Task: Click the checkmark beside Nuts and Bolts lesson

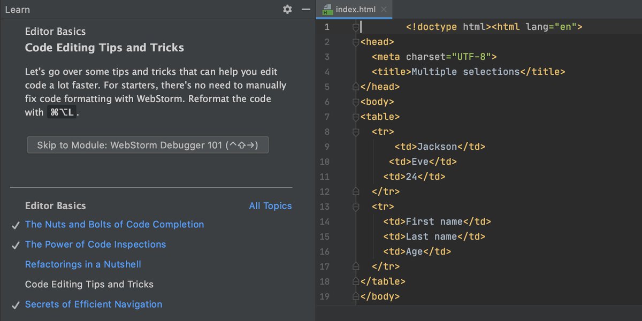Action: (x=16, y=225)
